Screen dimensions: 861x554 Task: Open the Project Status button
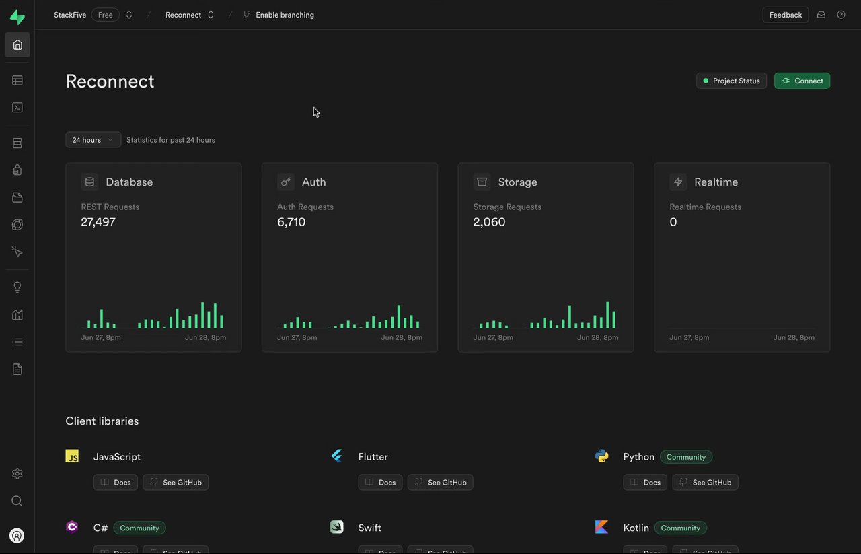(731, 81)
